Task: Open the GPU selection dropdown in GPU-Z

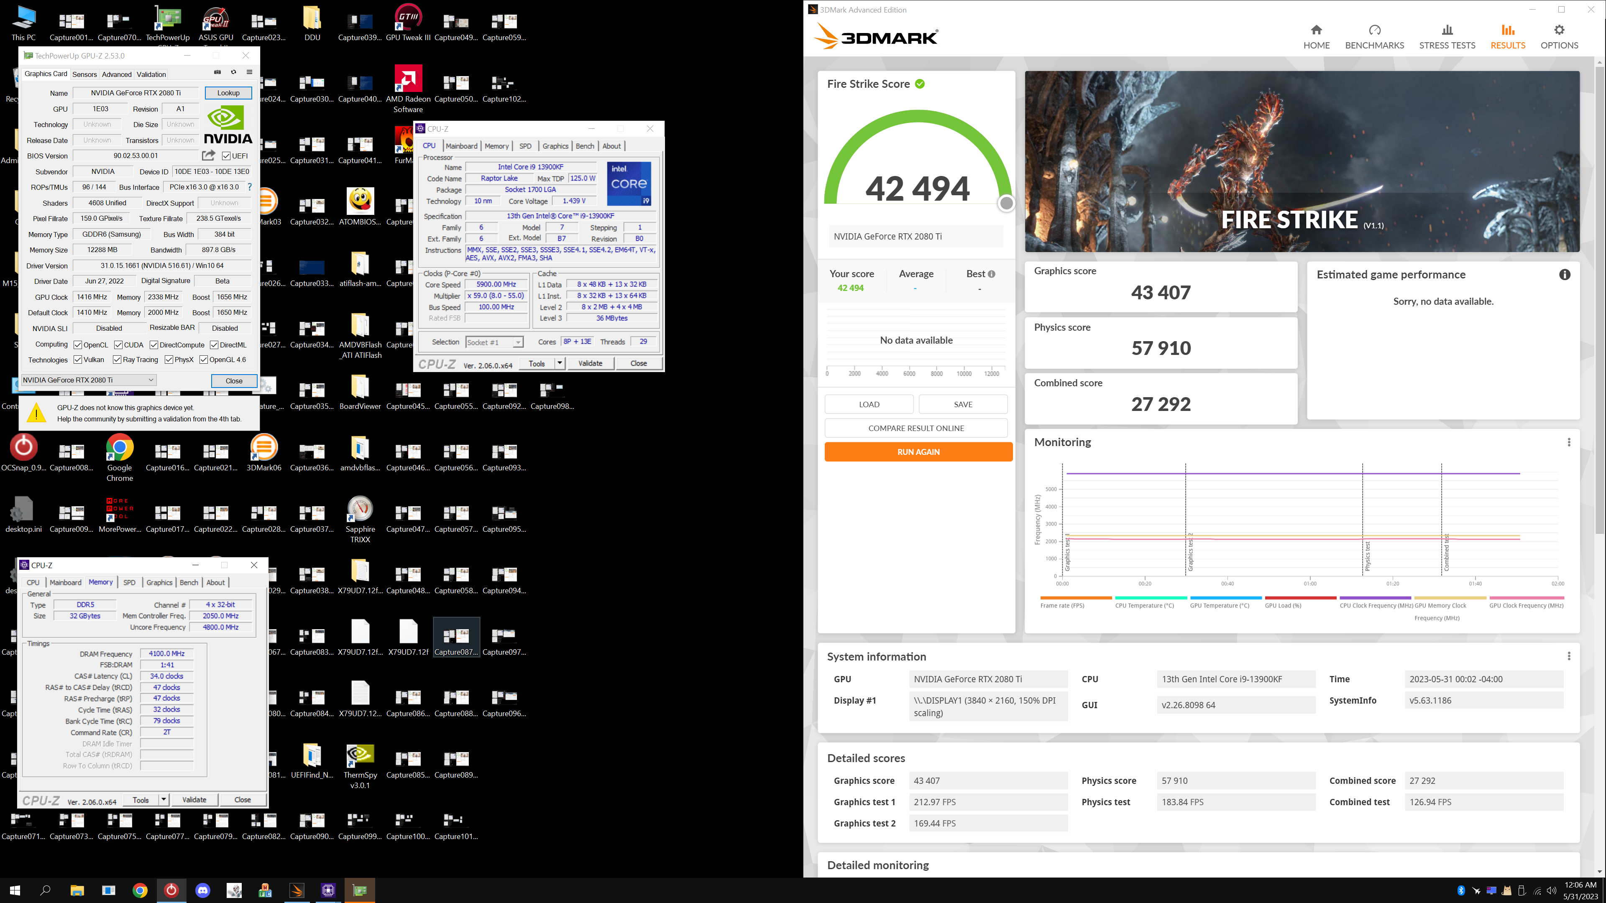Action: click(x=89, y=380)
